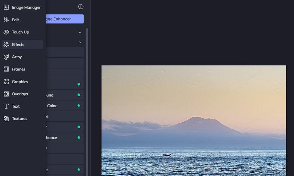Click the small boat in the photo
Screen dimensions: 294x176
[167, 155]
